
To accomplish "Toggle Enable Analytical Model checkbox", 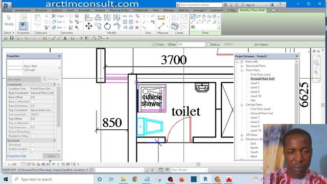I will tap(33, 149).
